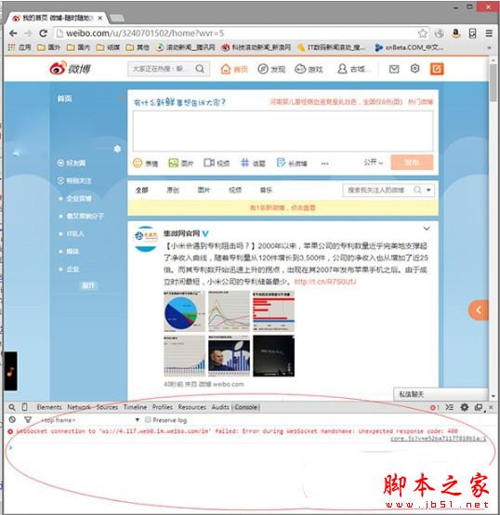This screenshot has height=515, width=500.
Task: Bookmark this page with the star icon
Action: [x=423, y=33]
